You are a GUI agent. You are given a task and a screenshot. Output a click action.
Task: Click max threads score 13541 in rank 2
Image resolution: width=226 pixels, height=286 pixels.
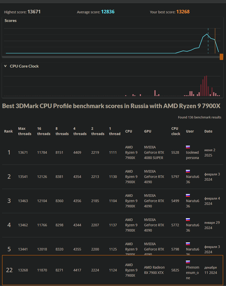(23, 177)
